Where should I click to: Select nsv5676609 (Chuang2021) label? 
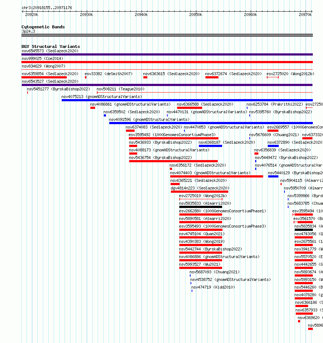click(274, 135)
